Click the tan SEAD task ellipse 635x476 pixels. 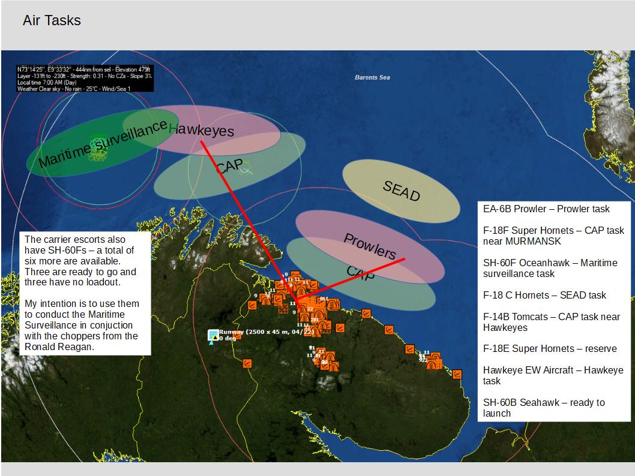[x=401, y=191]
